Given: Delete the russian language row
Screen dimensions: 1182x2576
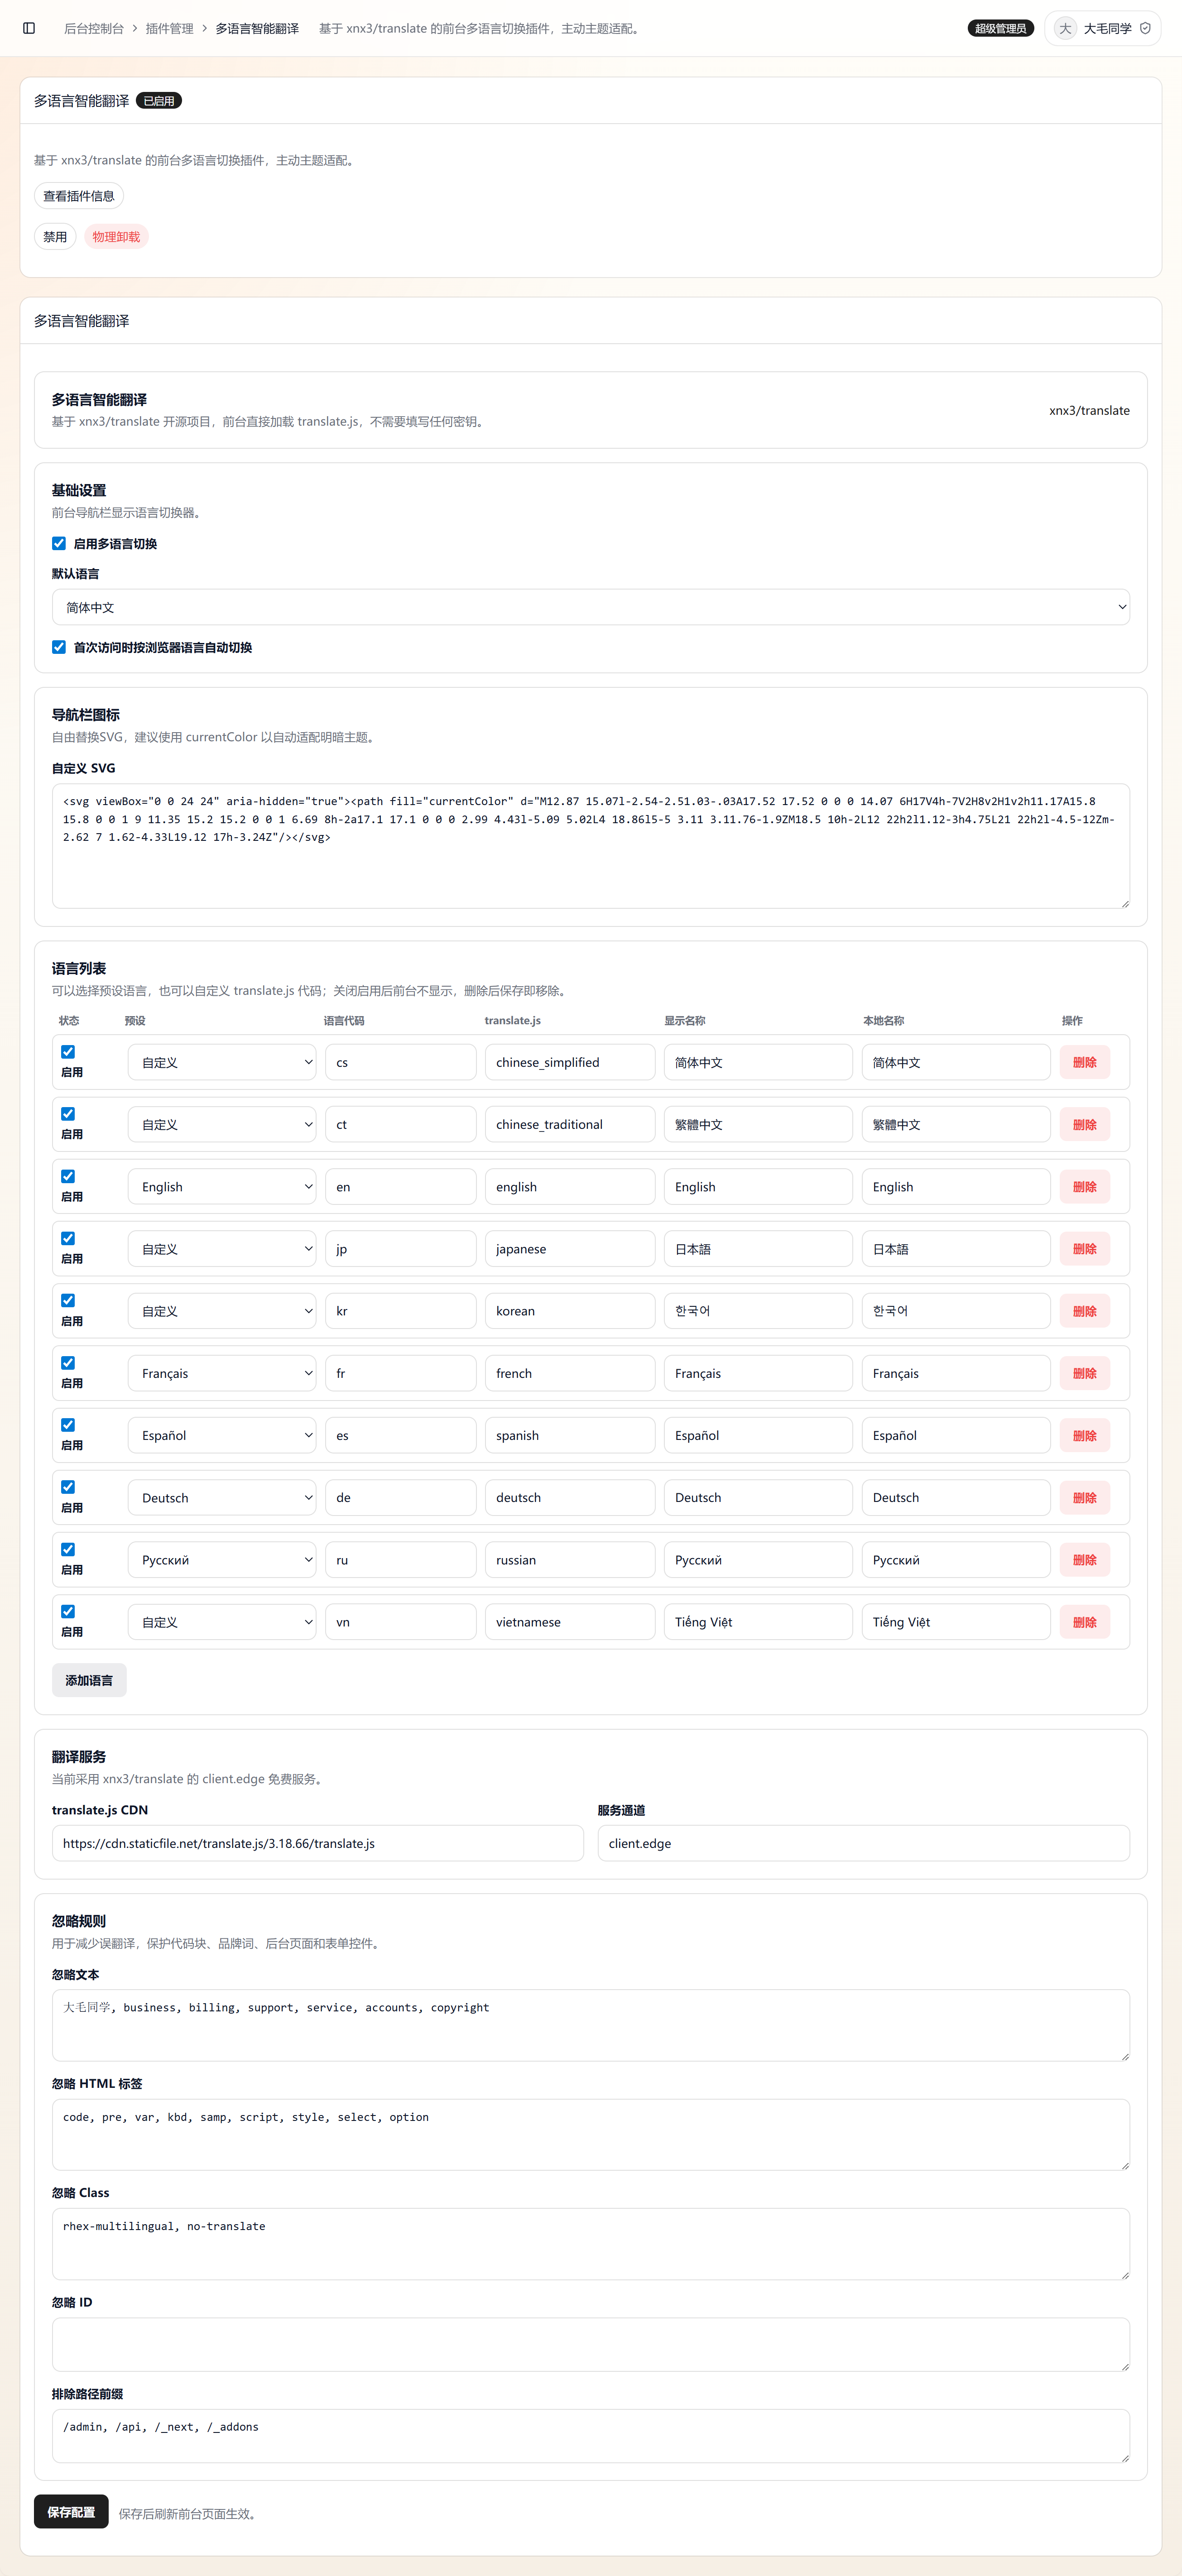Looking at the screenshot, I should pos(1085,1560).
